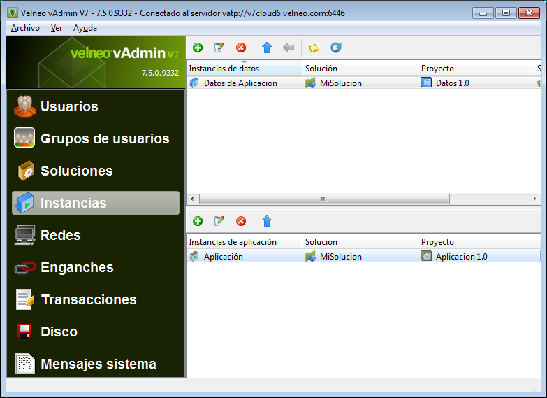Open the Soluciones section
Image resolution: width=547 pixels, height=398 pixels.
click(96, 171)
